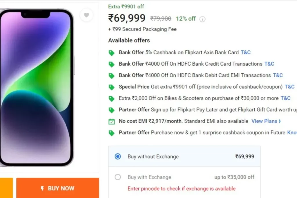Open T&C for HDFC Debit Card EMI offer
This screenshot has height=198, width=297.
tap(278, 75)
